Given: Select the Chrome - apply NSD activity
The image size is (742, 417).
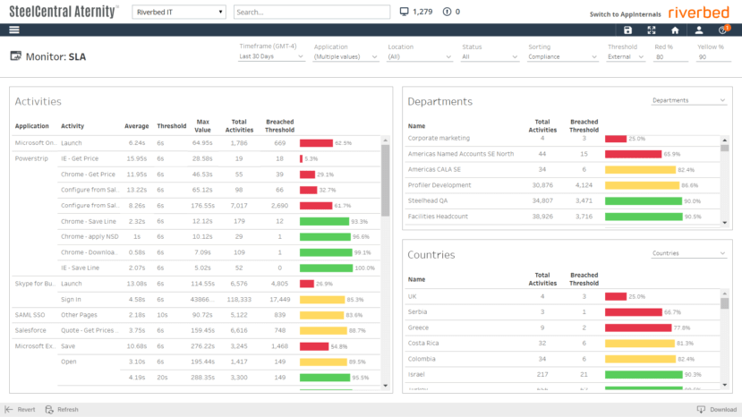Looking at the screenshot, I should 90,236.
